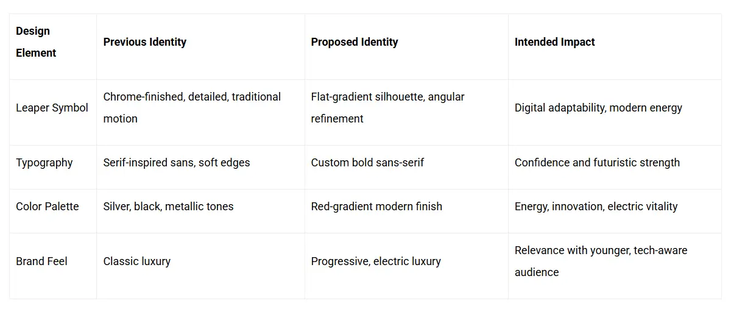Viewport: 731px width, 312px height.
Task: Select the "Proposed Identity" header cell
Action: coord(355,42)
